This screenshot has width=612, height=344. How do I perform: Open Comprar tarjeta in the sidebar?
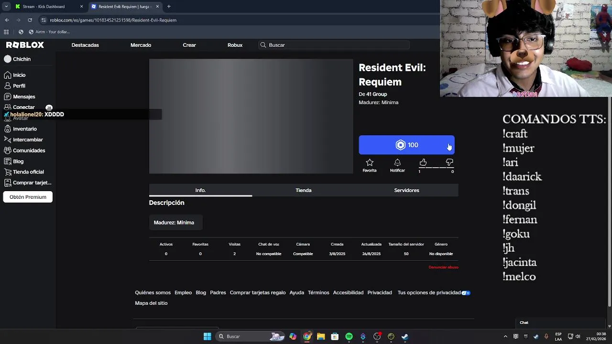coord(32,183)
